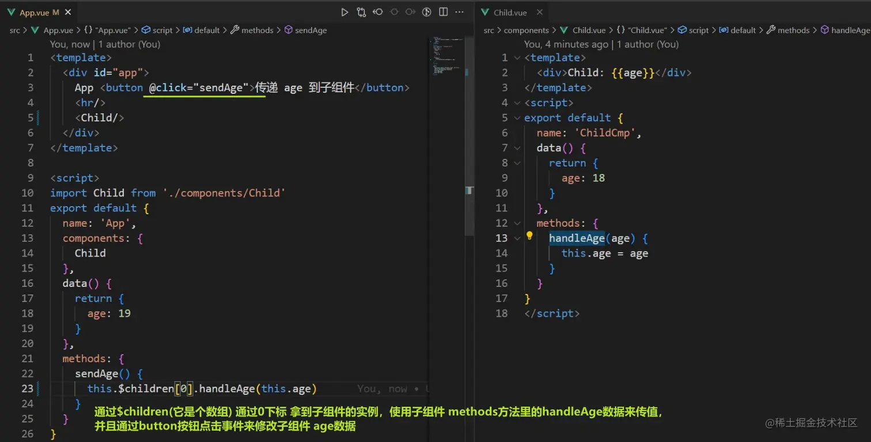Click the cube icon before sendAge in the breadcrumb
Screen dimensions: 871x442
[289, 30]
